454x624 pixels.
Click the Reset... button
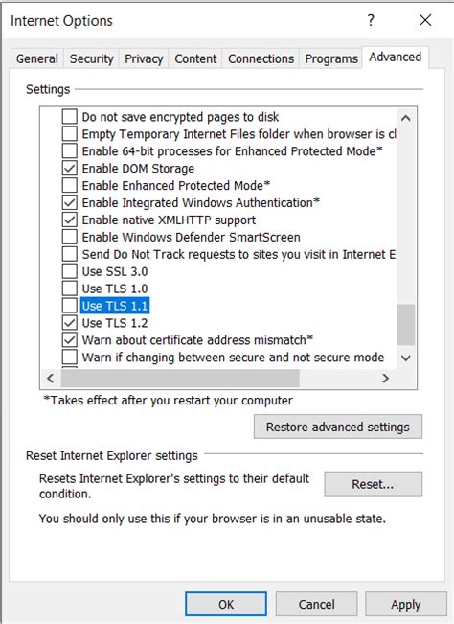click(x=373, y=484)
